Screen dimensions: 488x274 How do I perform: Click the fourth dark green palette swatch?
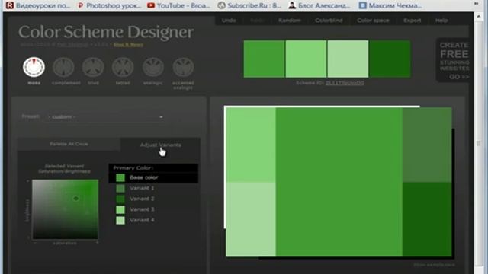[390, 59]
